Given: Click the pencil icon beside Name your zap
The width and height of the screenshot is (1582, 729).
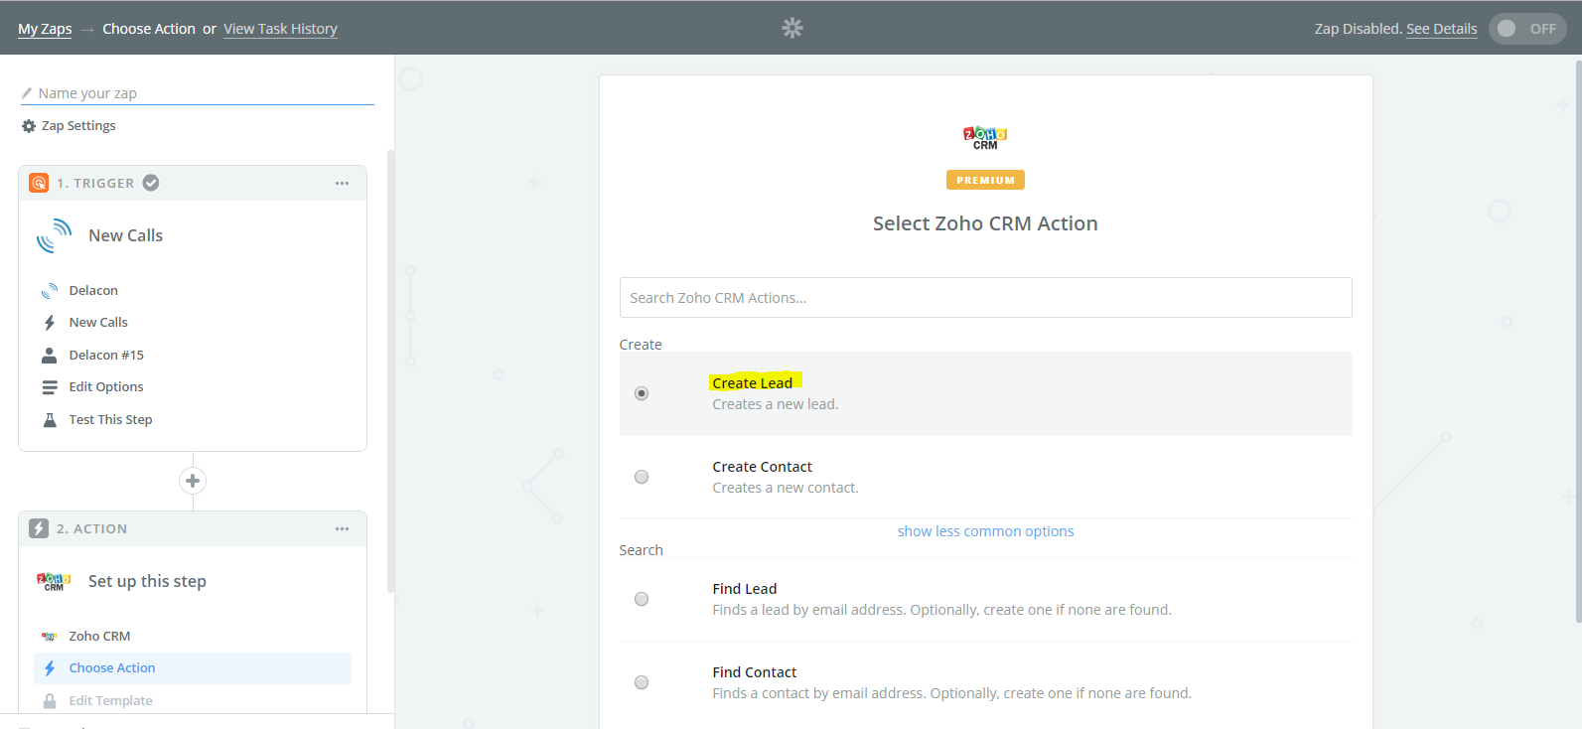Looking at the screenshot, I should point(27,93).
